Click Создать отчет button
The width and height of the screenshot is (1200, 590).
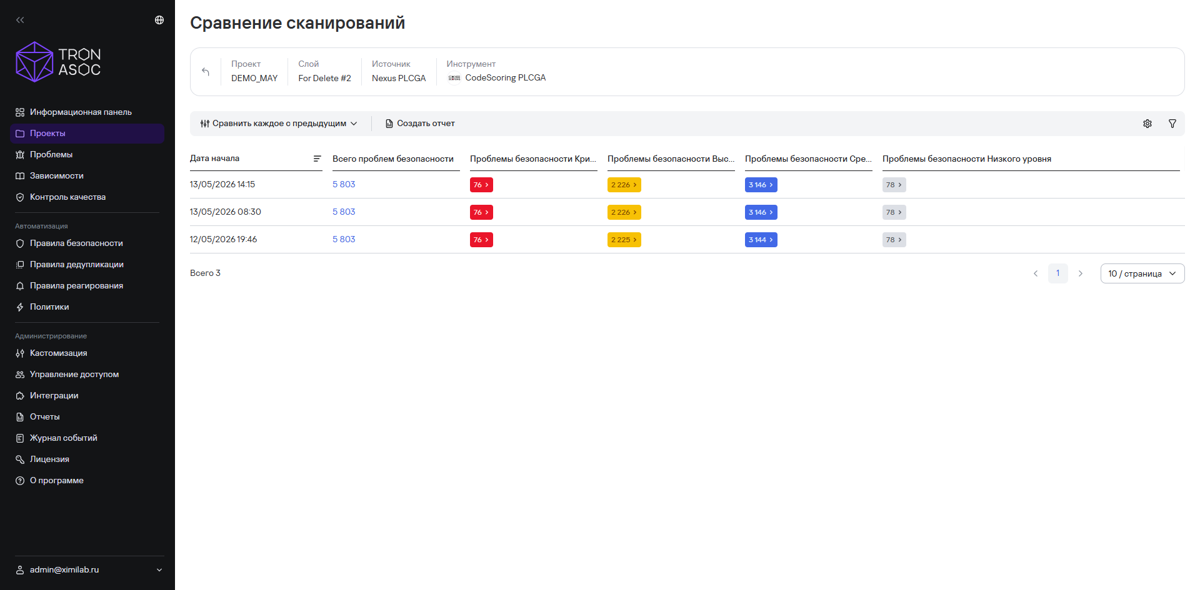[x=420, y=124]
